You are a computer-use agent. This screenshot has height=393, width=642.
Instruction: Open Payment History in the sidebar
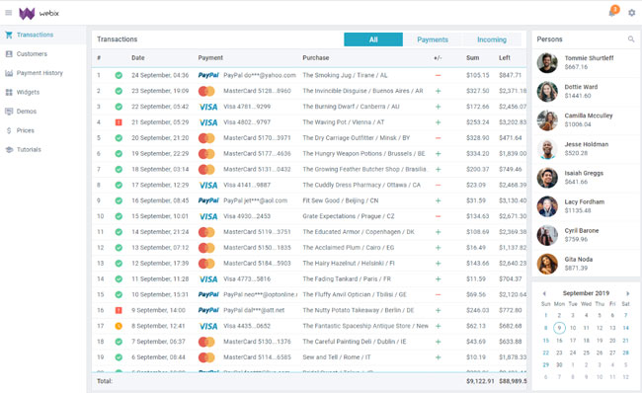tap(43, 73)
